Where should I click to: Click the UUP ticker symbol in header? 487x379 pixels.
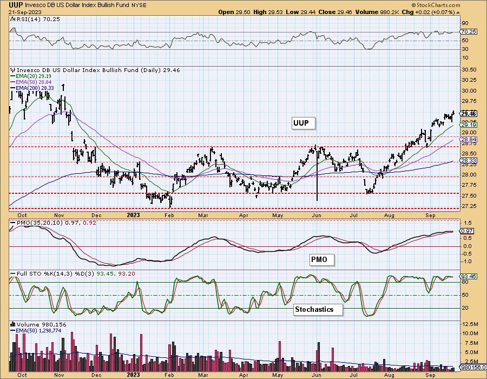pyautogui.click(x=16, y=5)
